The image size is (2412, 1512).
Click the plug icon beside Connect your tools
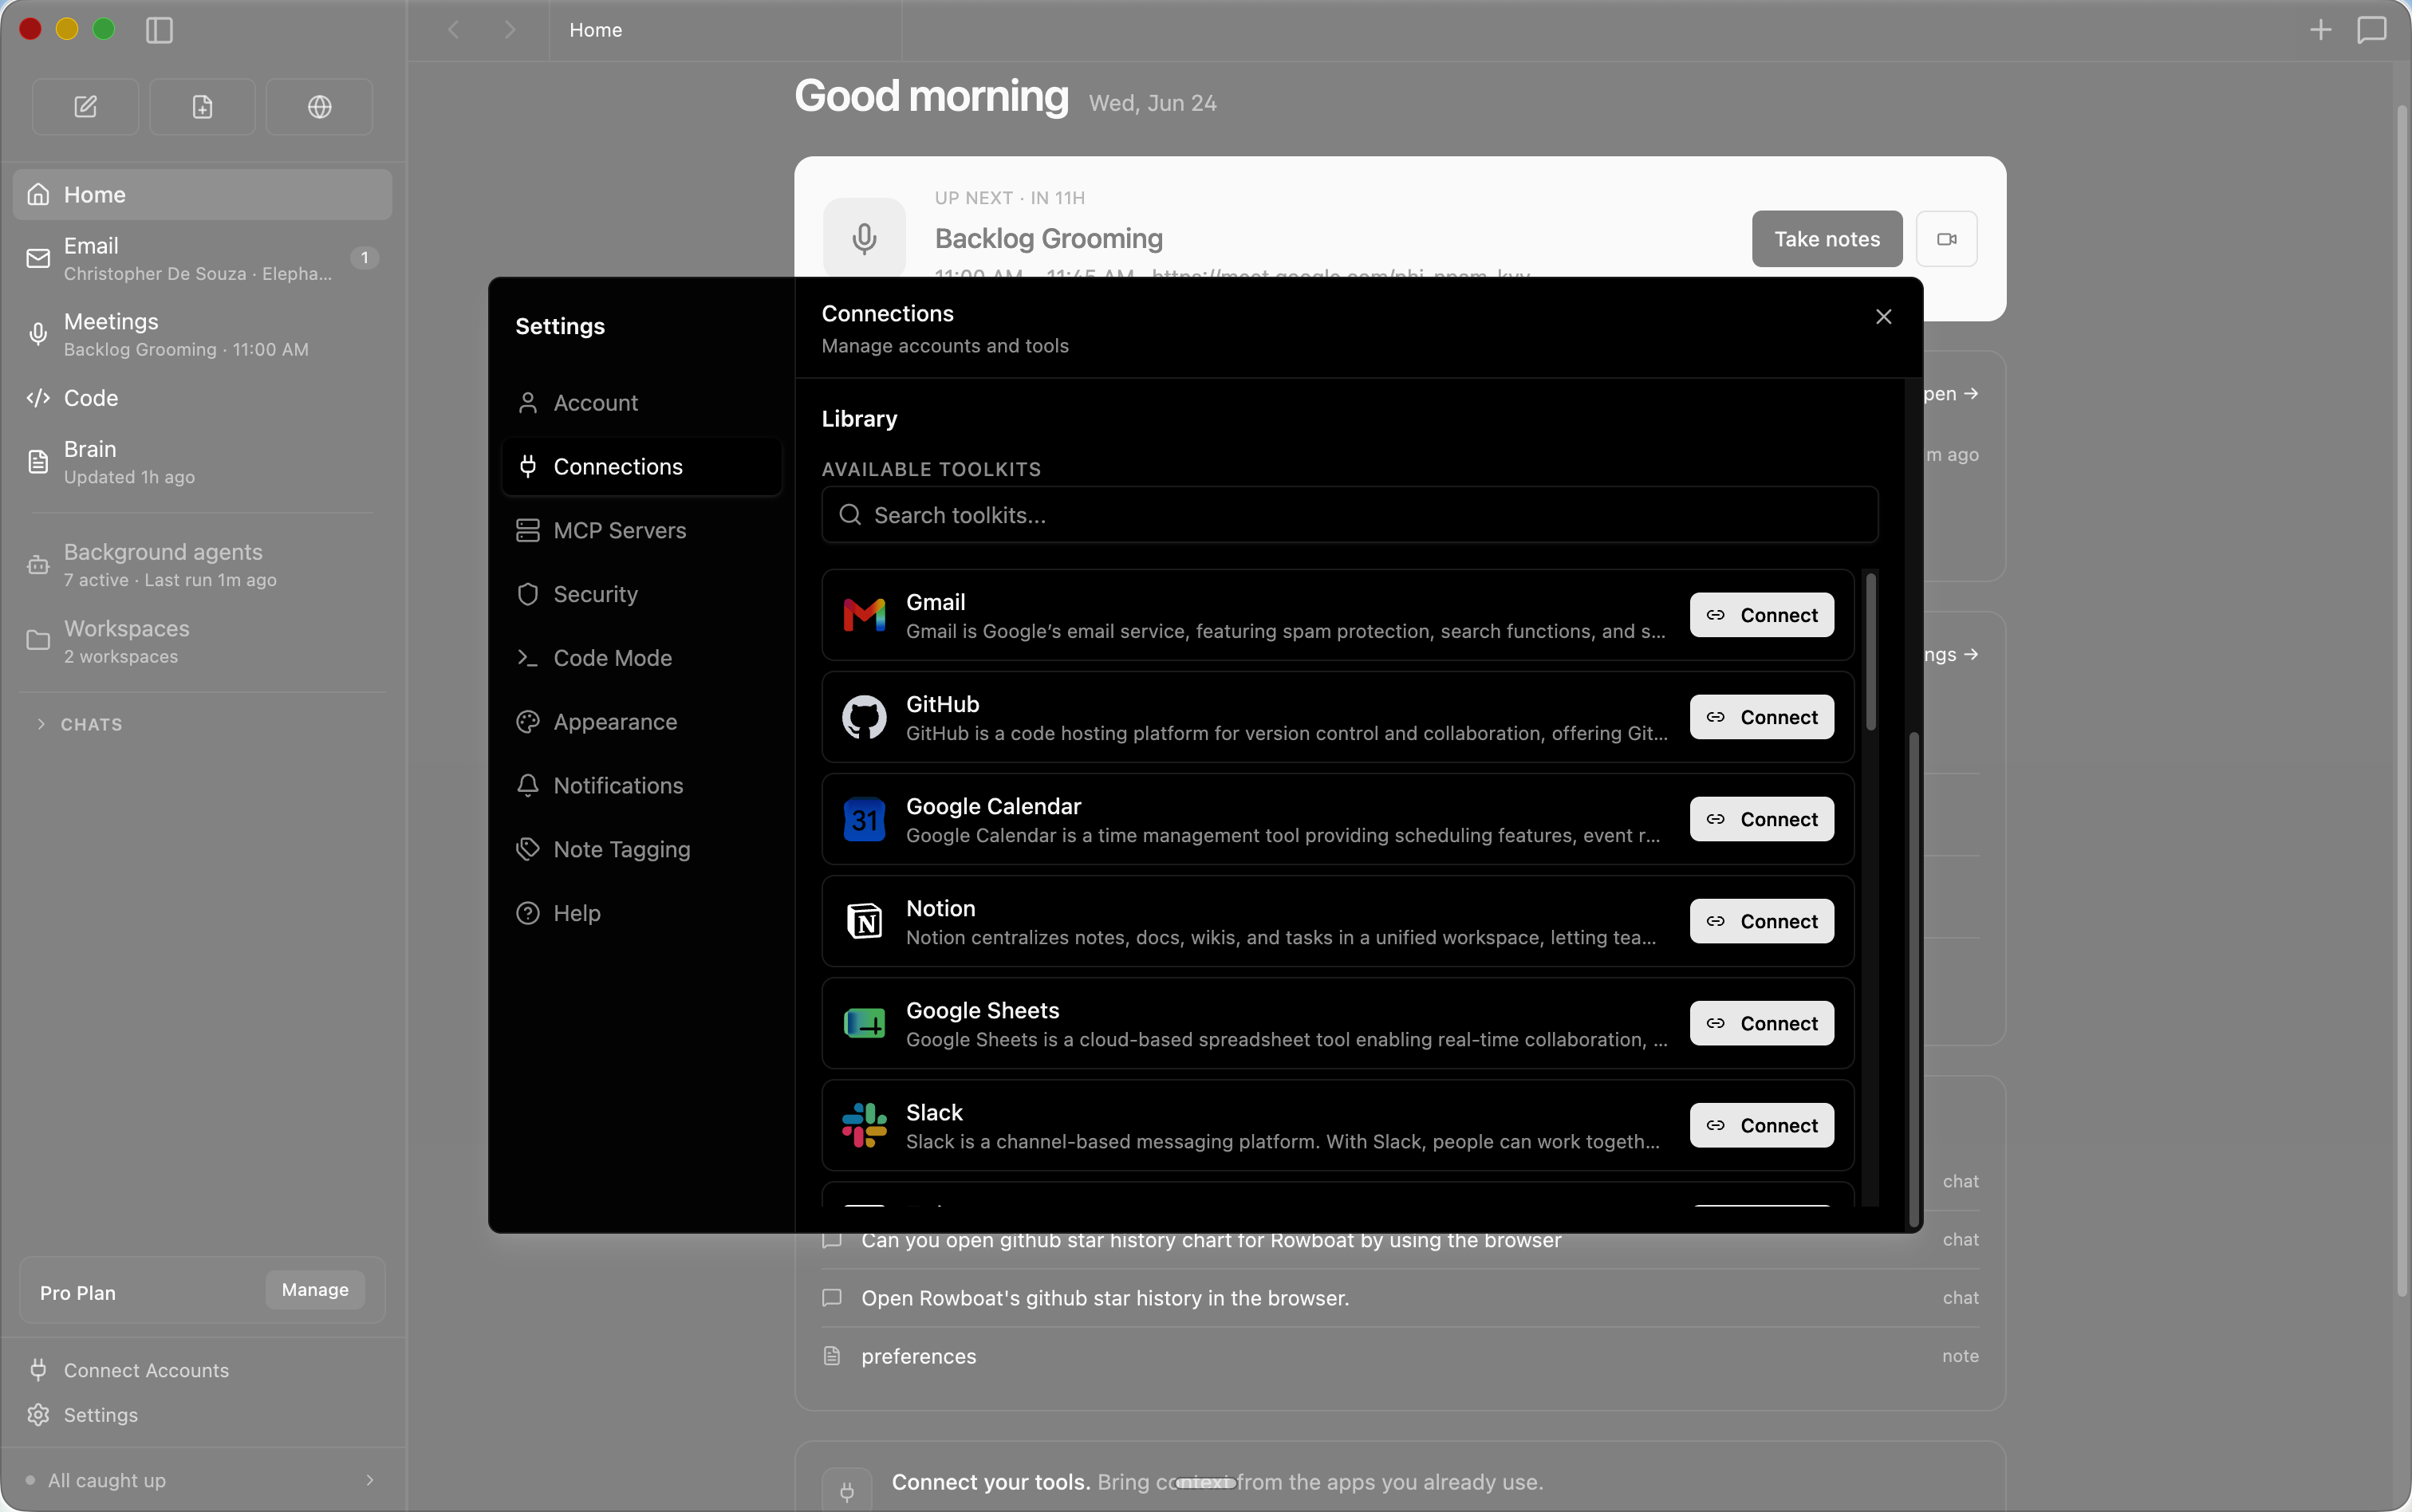847,1492
